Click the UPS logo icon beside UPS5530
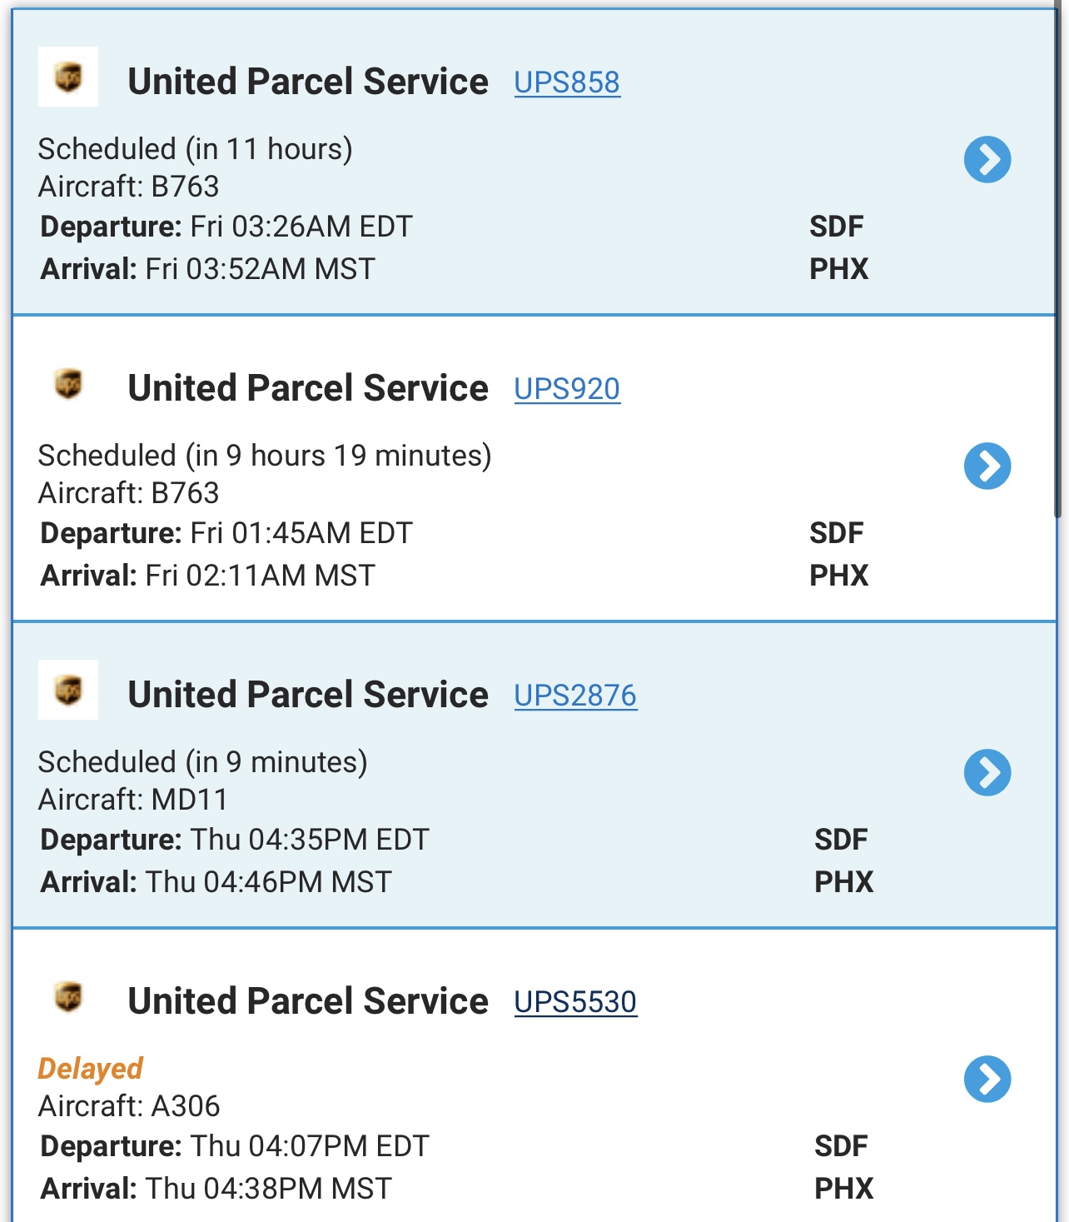The height and width of the screenshot is (1222, 1069). 68,997
